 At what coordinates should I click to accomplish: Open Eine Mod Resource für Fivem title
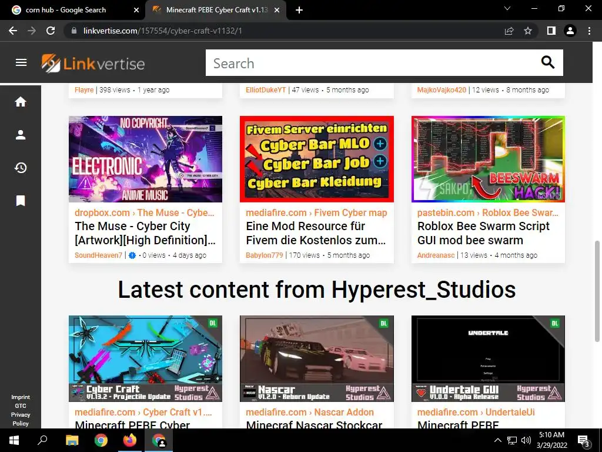pyautogui.click(x=316, y=233)
